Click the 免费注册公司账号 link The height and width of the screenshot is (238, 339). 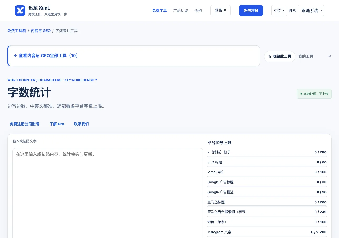tap(25, 124)
